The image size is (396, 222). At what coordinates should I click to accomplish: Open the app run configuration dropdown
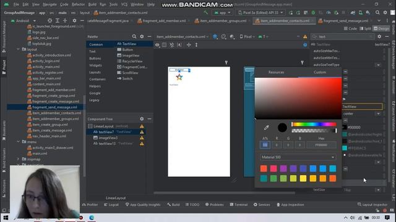click(223, 12)
